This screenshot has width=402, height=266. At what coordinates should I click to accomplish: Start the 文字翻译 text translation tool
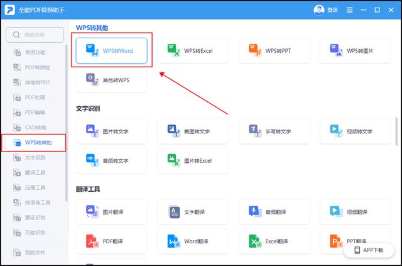[193, 212]
